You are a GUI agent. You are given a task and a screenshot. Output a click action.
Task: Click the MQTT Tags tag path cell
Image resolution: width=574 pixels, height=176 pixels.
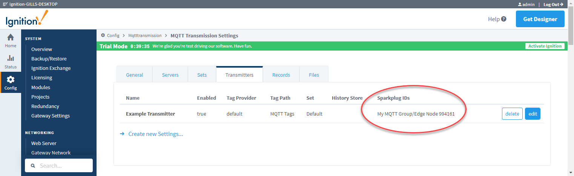pyautogui.click(x=282, y=114)
